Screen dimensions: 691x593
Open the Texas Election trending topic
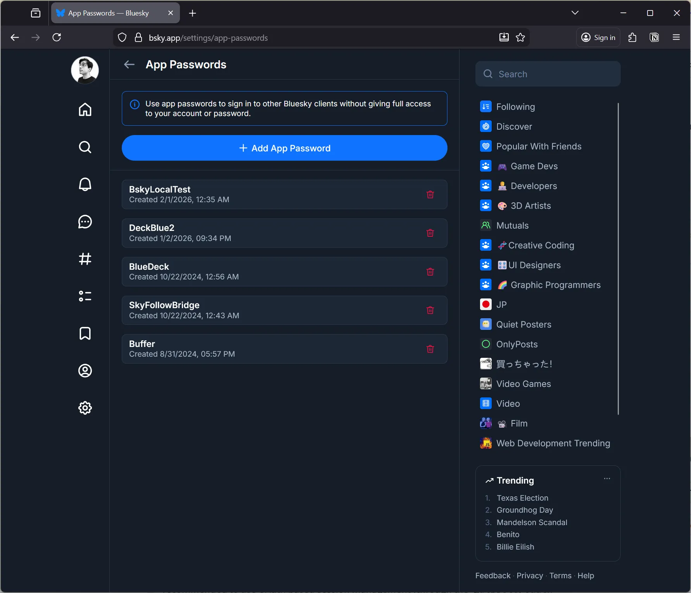click(x=522, y=498)
